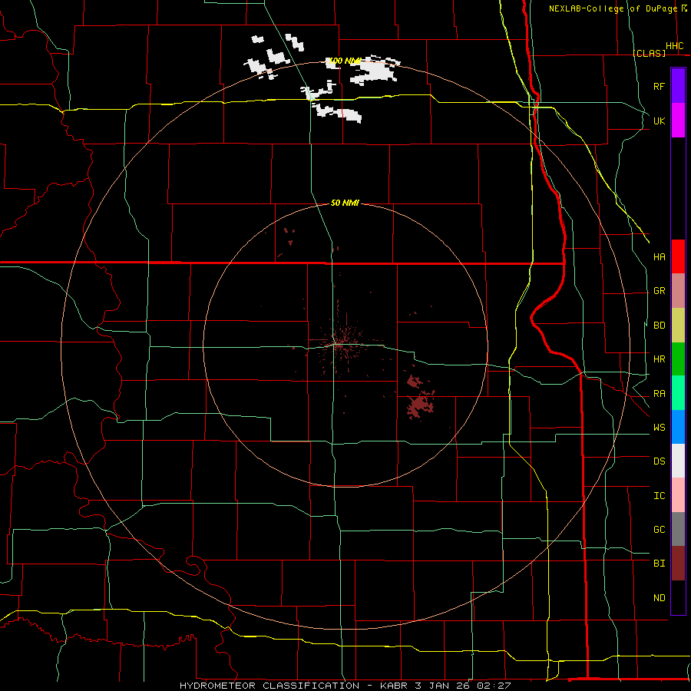This screenshot has width=691, height=691.
Task: Click the DS legend label
Action: click(659, 461)
